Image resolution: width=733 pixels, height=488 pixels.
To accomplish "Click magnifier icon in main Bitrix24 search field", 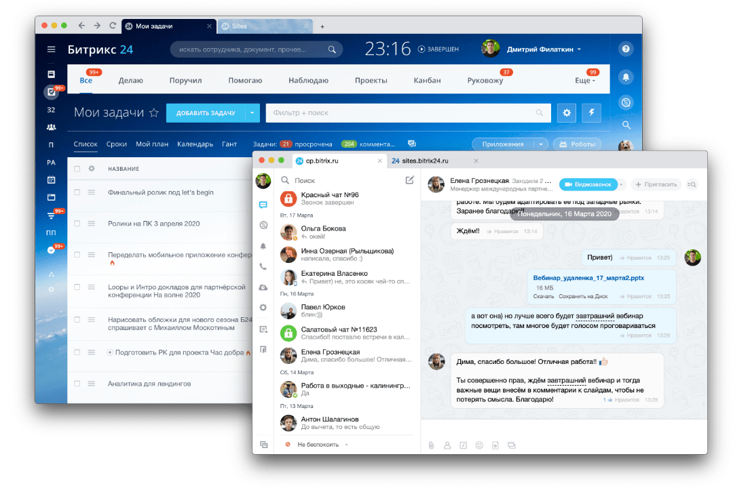I will (x=332, y=49).
